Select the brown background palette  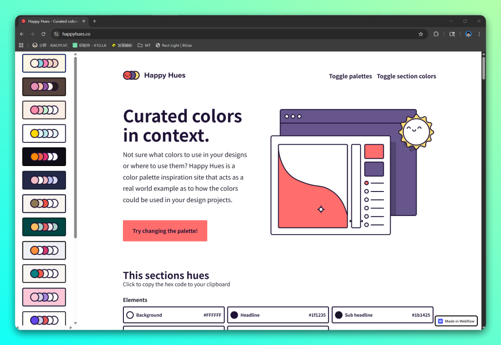pyautogui.click(x=44, y=87)
